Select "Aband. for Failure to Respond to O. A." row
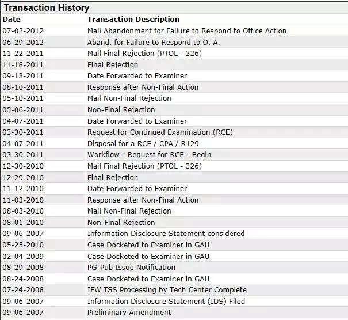Viewport: 348px width, 320px height. (x=154, y=42)
